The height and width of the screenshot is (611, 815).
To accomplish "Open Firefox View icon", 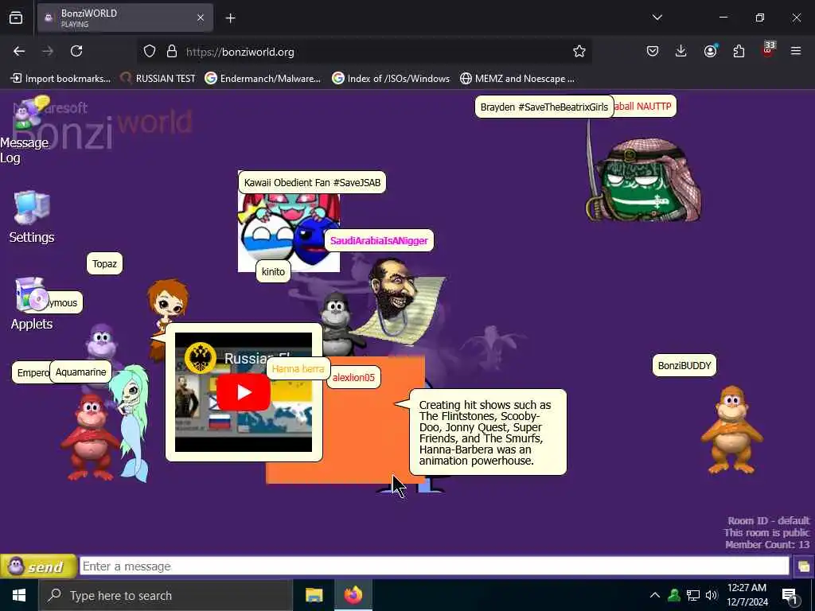I will click(x=16, y=18).
